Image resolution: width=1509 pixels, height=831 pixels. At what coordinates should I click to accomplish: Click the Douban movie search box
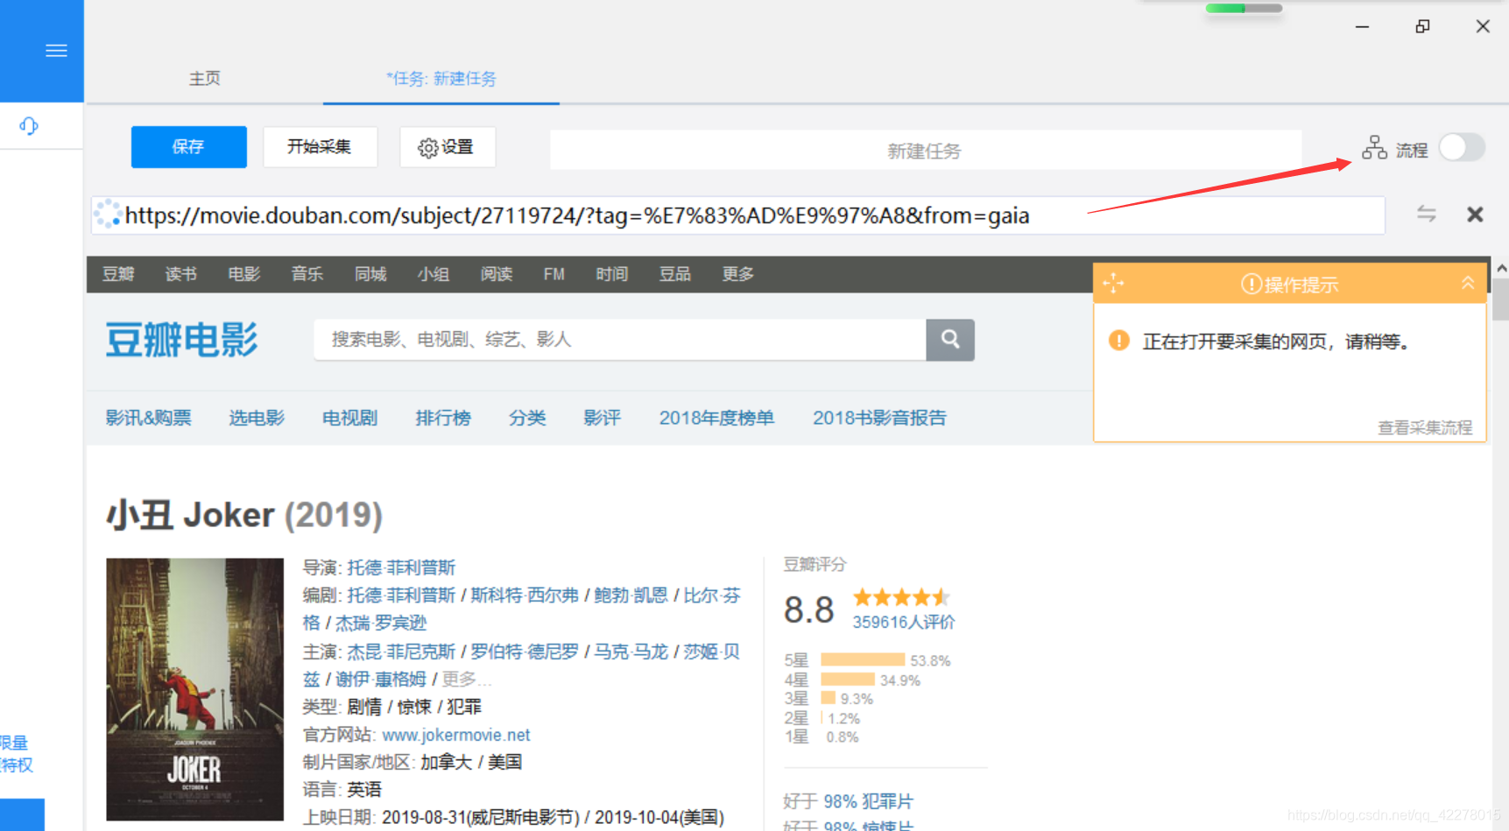620,340
